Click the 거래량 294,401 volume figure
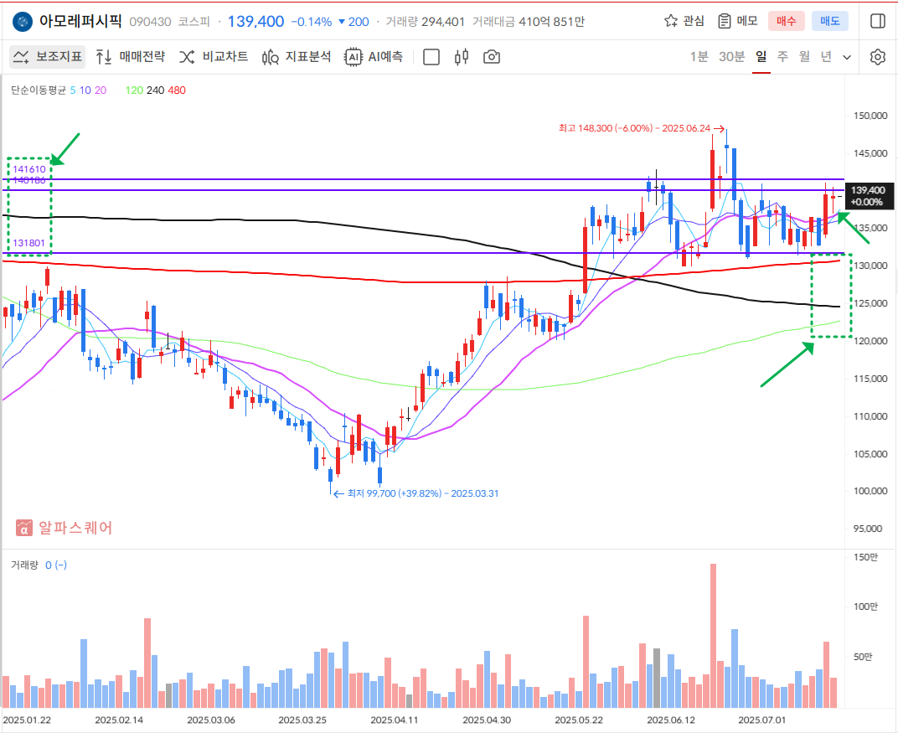The image size is (898, 733). (x=425, y=22)
